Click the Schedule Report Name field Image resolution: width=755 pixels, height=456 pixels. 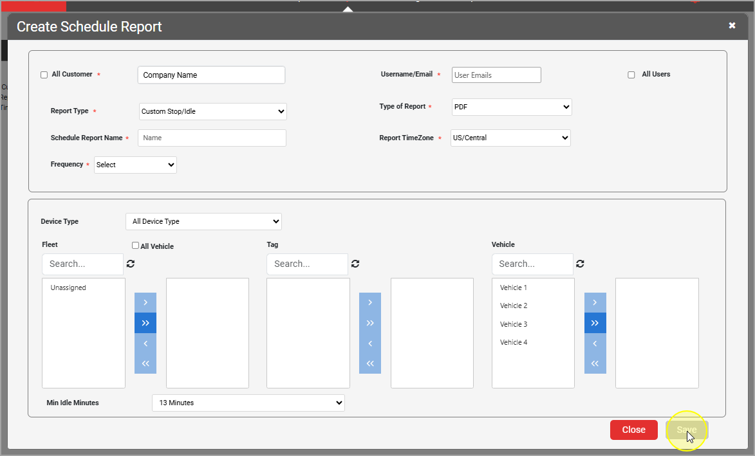point(212,138)
